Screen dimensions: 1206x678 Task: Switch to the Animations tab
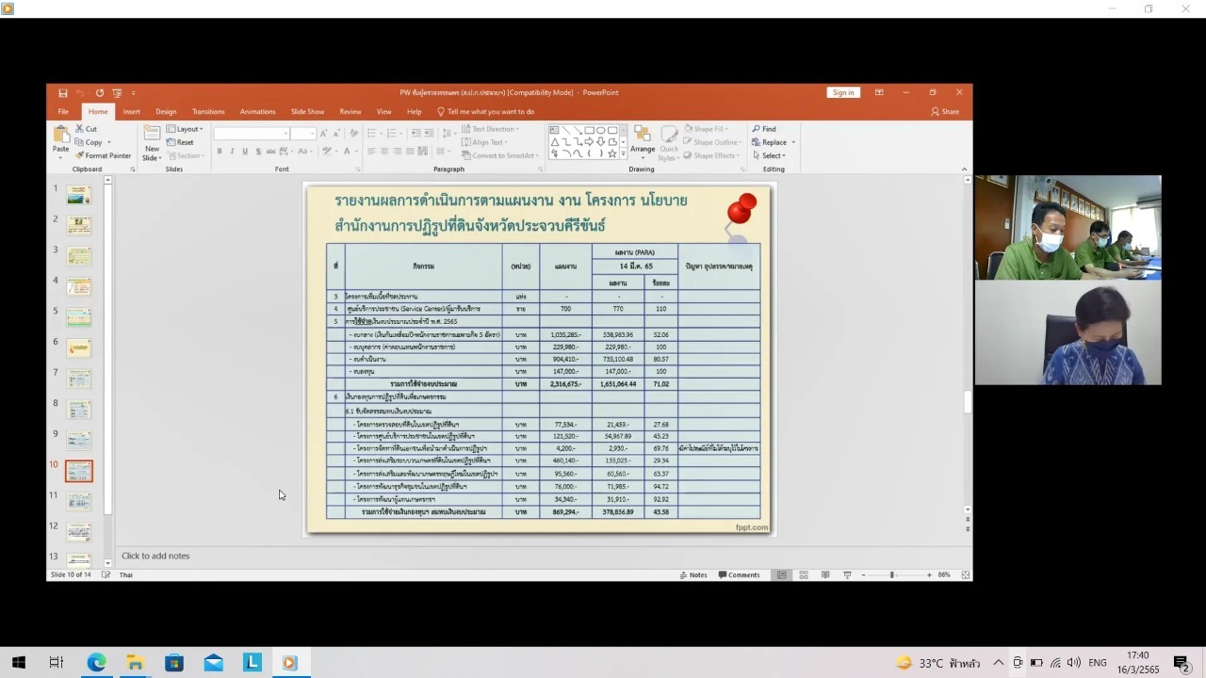(x=257, y=111)
